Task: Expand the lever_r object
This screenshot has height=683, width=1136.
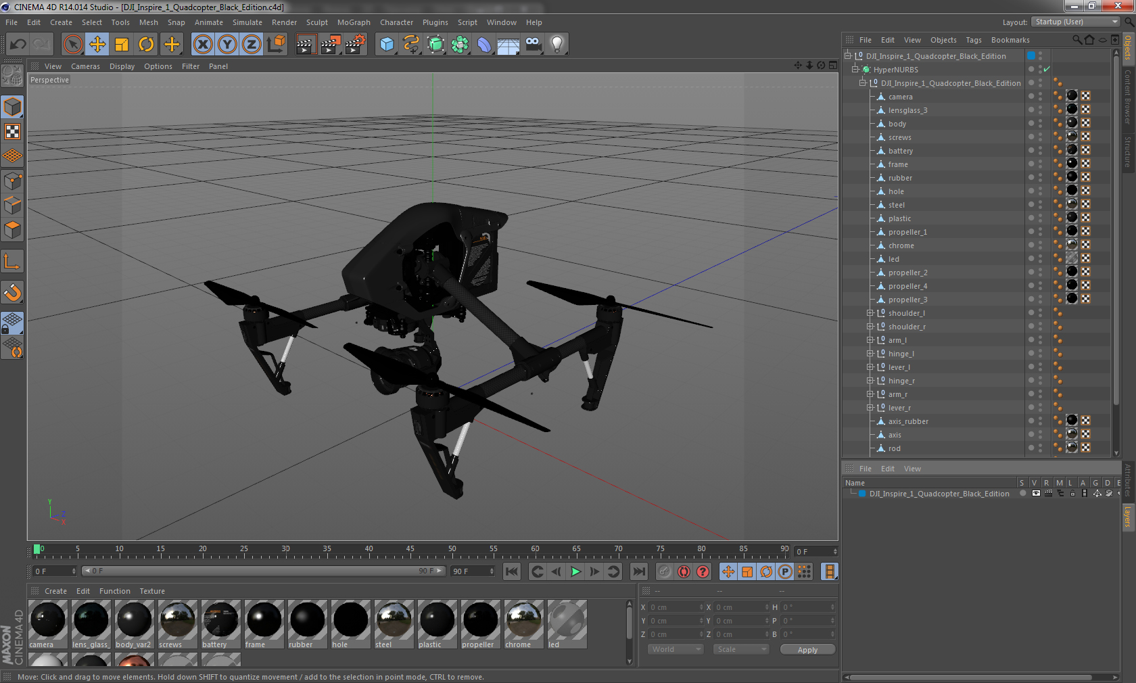Action: point(871,408)
